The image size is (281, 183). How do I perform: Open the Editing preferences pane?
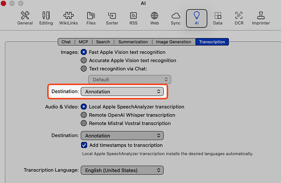coord(46,18)
